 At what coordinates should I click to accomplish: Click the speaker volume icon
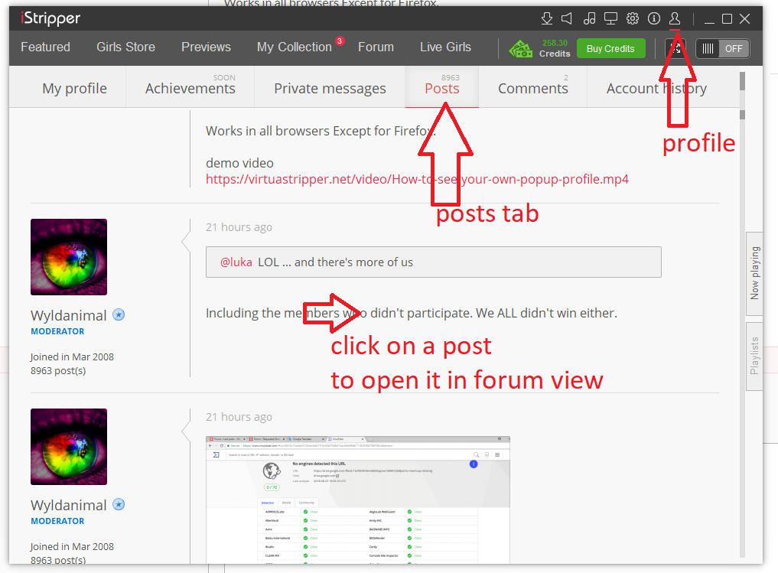pyautogui.click(x=567, y=18)
